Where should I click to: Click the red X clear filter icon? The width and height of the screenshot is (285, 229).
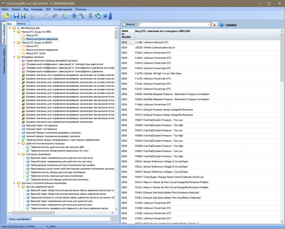(x=214, y=25)
